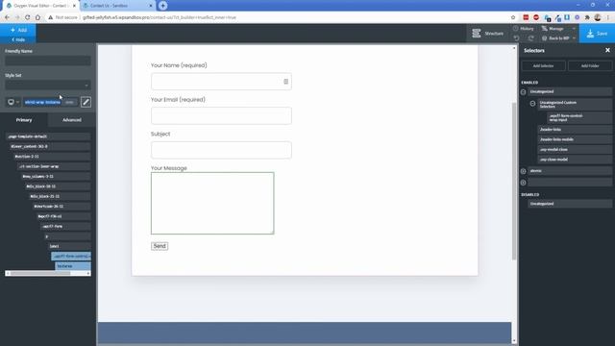615x346 pixels.
Task: Select the disabled Uncategorized folder
Action: pyautogui.click(x=570, y=204)
